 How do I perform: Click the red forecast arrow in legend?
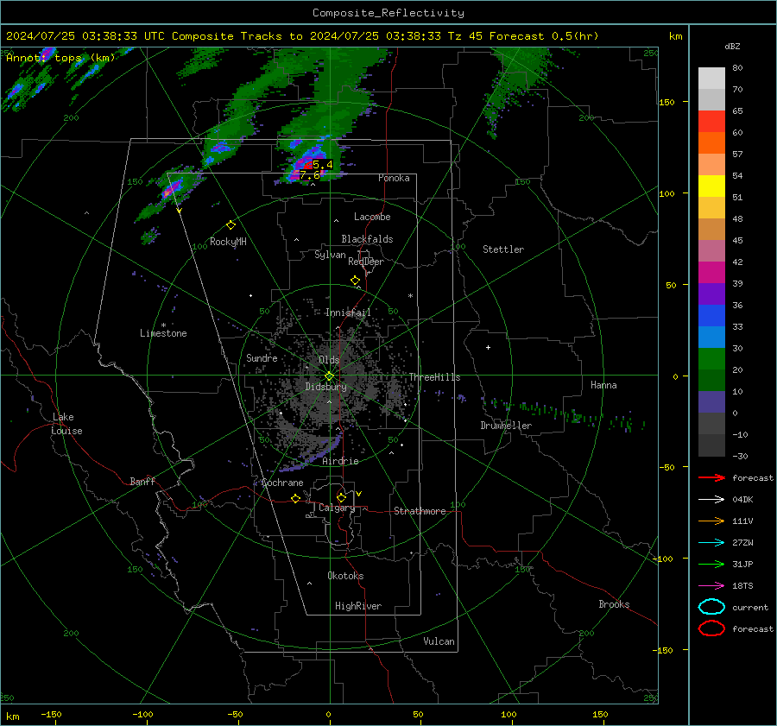tap(711, 477)
